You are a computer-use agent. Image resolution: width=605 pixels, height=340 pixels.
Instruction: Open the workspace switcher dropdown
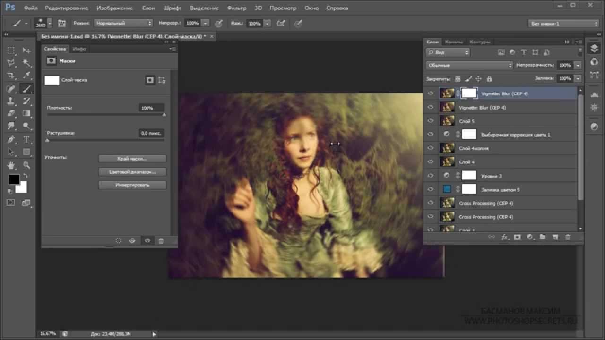[564, 24]
